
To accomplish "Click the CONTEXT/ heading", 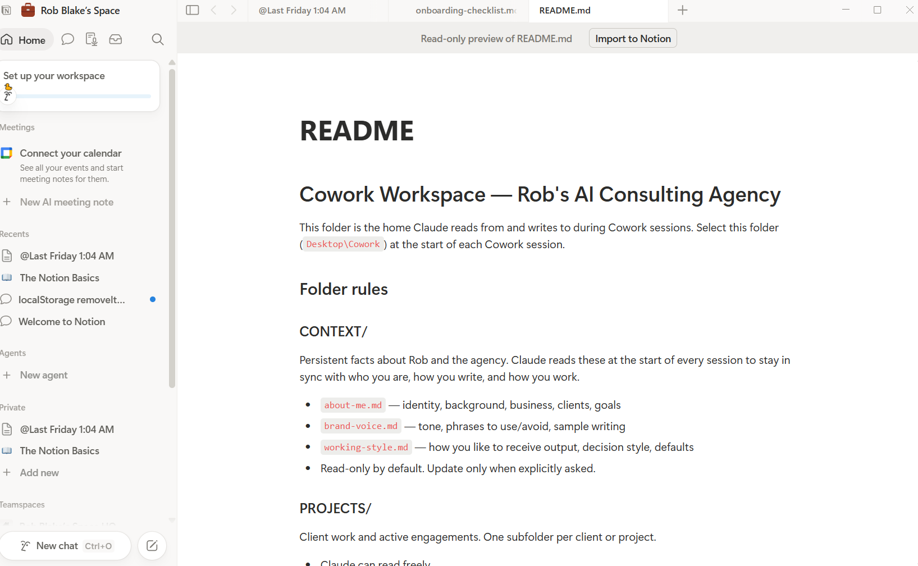I will 333,331.
